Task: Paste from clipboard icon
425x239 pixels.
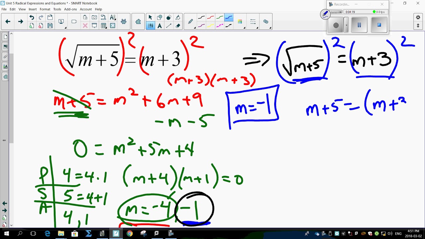Action: click(x=85, y=18)
